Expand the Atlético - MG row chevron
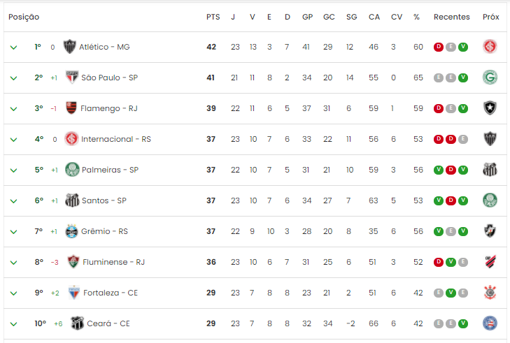This screenshot has width=510, height=343. pos(13,48)
